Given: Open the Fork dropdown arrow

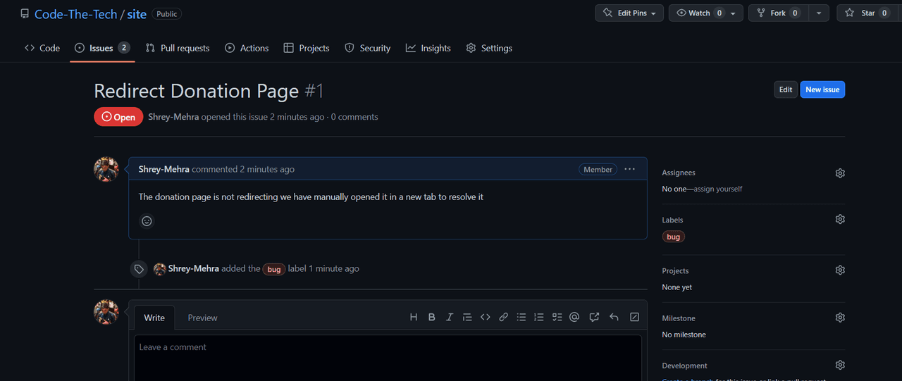Looking at the screenshot, I should [x=818, y=13].
